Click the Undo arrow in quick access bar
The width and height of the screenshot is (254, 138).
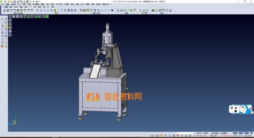[30, 2]
